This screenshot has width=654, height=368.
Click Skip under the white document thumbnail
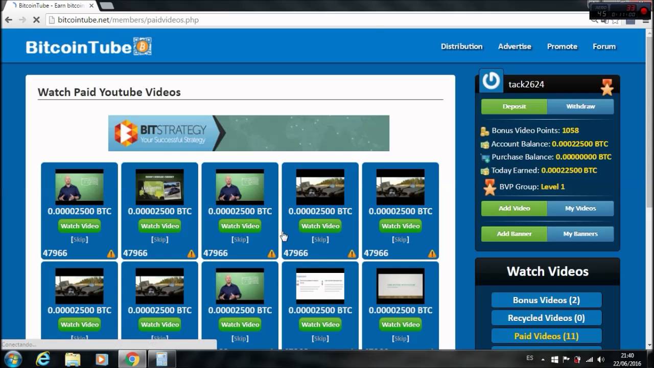(x=320, y=338)
